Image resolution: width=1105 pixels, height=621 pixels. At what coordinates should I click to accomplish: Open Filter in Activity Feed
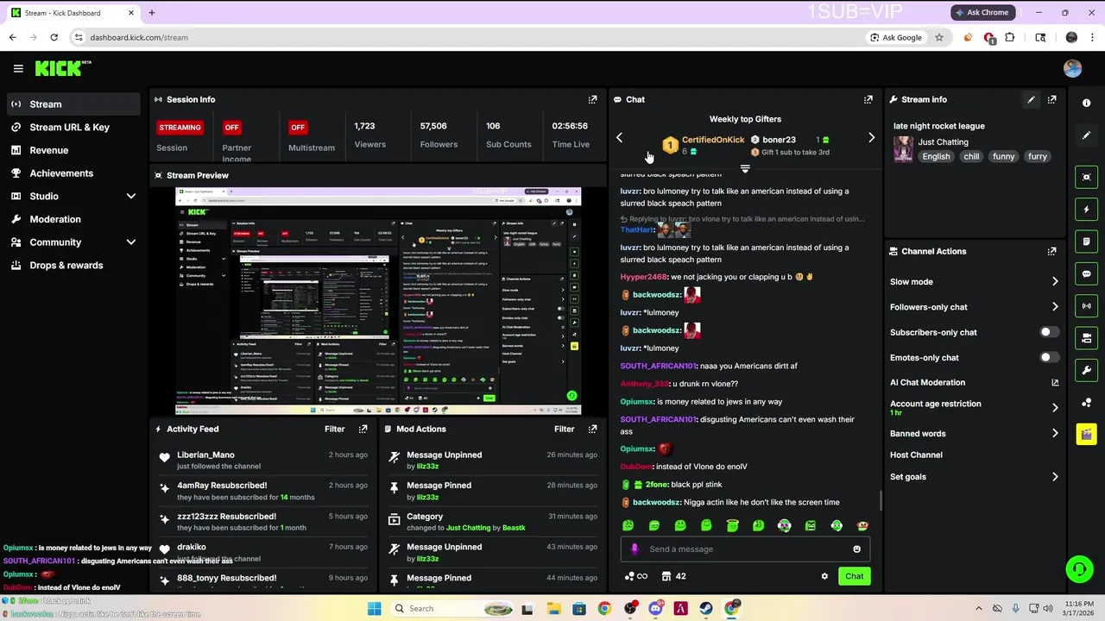click(334, 429)
